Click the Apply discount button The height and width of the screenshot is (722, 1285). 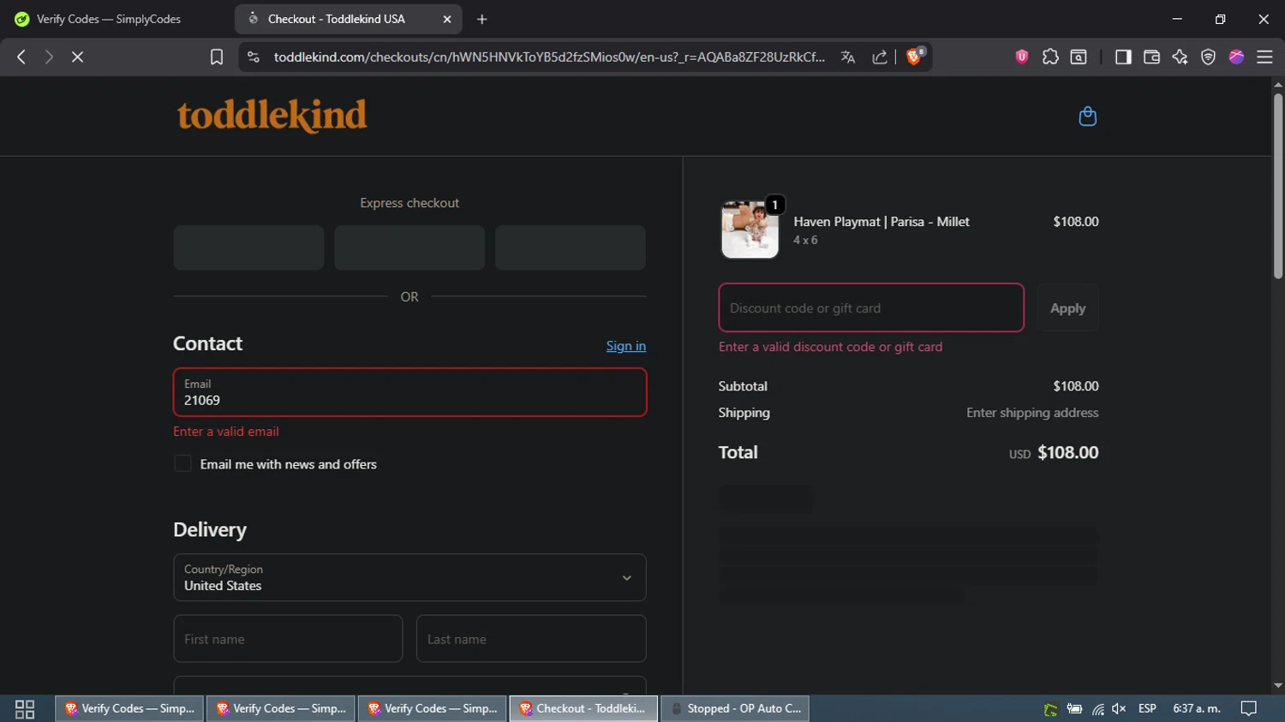click(1067, 307)
